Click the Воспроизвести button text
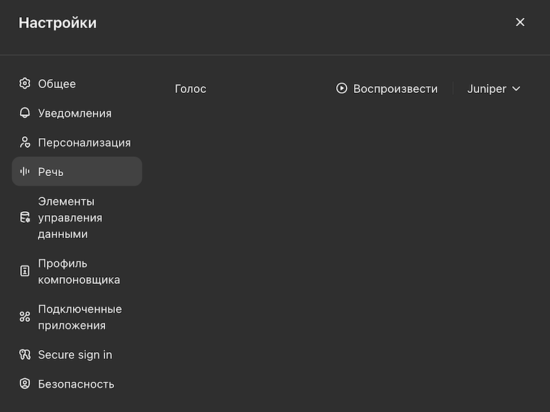Viewport: 550px width, 412px height. pyautogui.click(x=395, y=89)
